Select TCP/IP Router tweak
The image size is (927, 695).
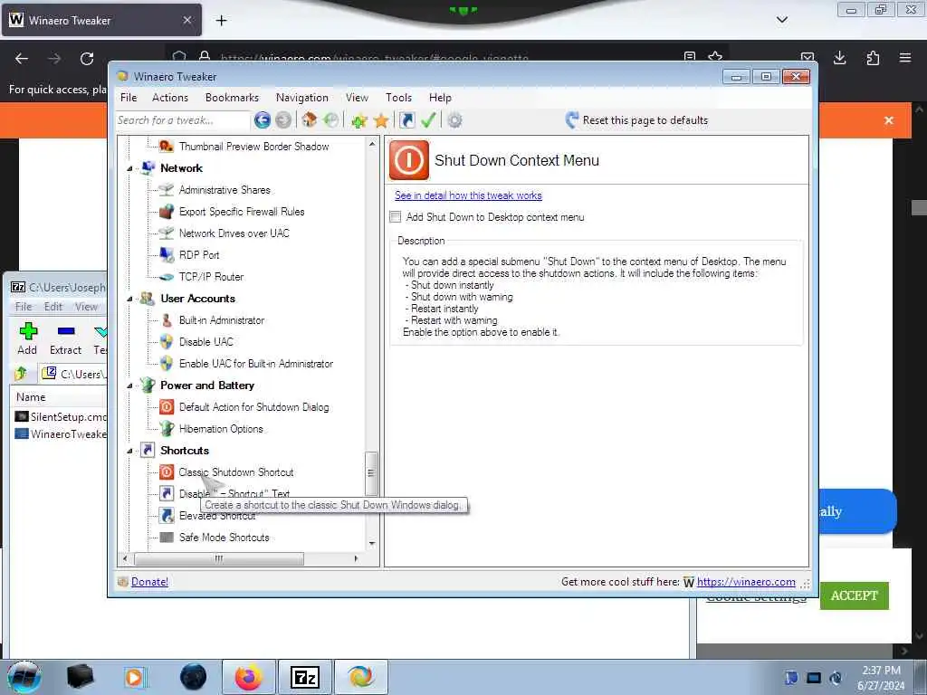211,277
